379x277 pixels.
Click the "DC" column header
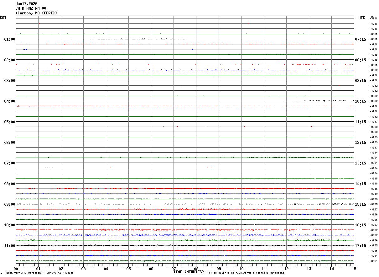[373, 17]
